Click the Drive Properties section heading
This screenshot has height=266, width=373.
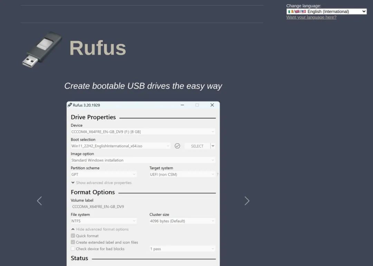tap(93, 117)
